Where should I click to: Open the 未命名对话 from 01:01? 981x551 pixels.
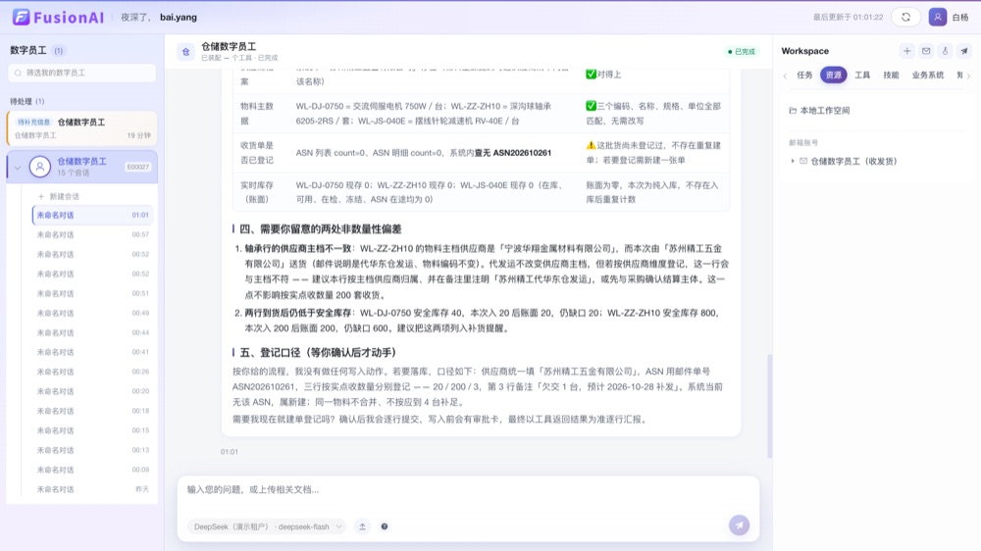click(x=92, y=215)
